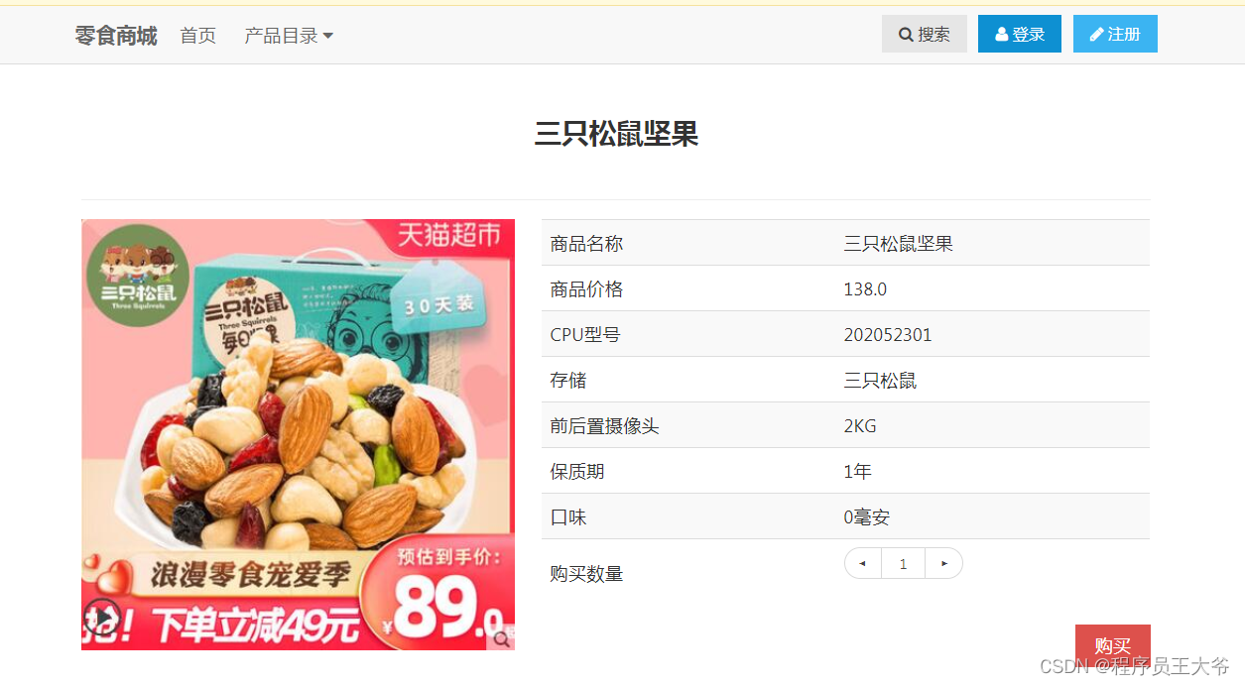
Task: Click the 三只松鼠 product image
Action: [x=298, y=434]
